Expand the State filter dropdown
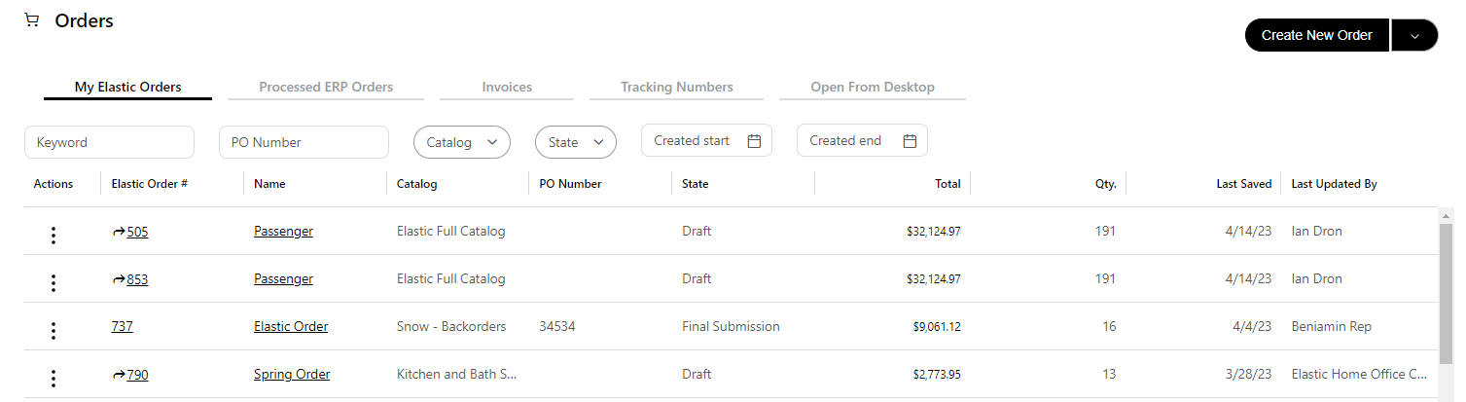Image resolution: width=1466 pixels, height=402 pixels. point(576,142)
